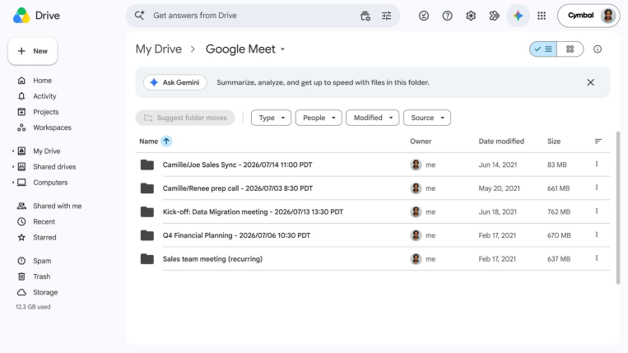Viewport: 628px width, 353px height.
Task: View folder details info icon
Action: coord(598,49)
